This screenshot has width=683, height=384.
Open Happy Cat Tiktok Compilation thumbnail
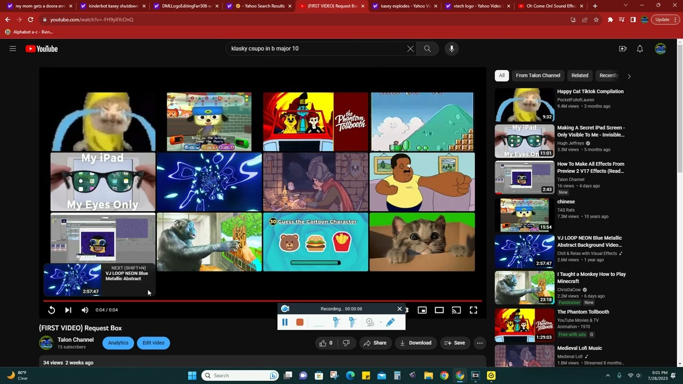(x=525, y=105)
